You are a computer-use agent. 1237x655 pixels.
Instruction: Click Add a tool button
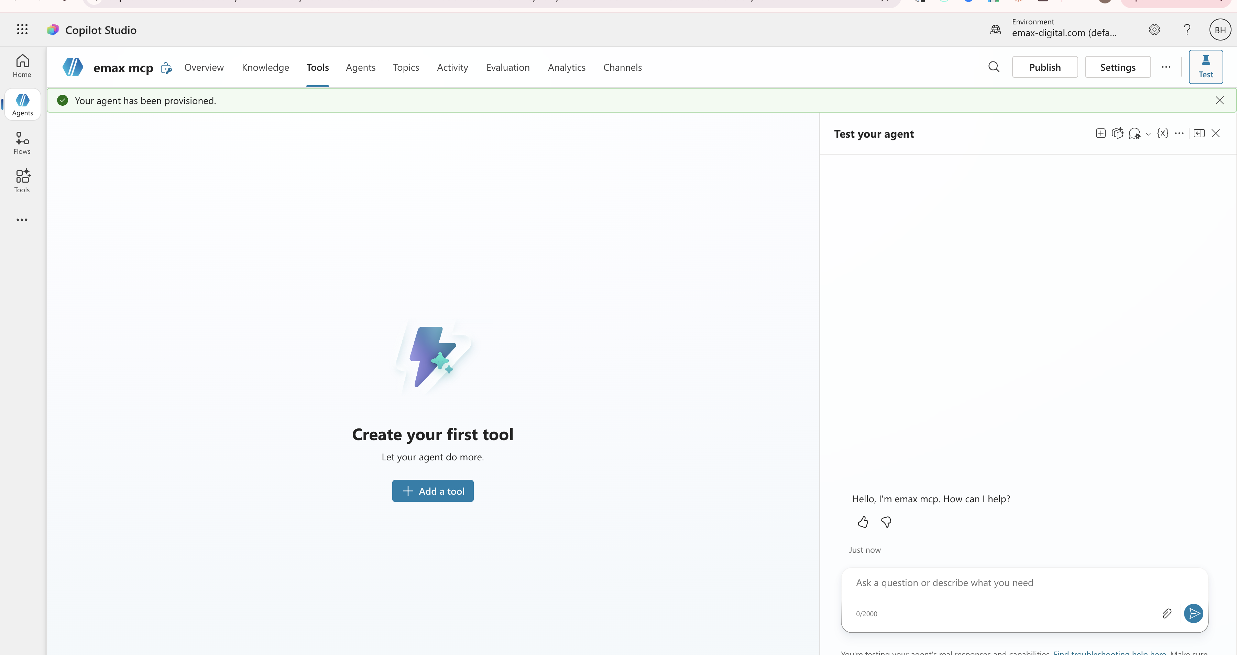coord(433,491)
